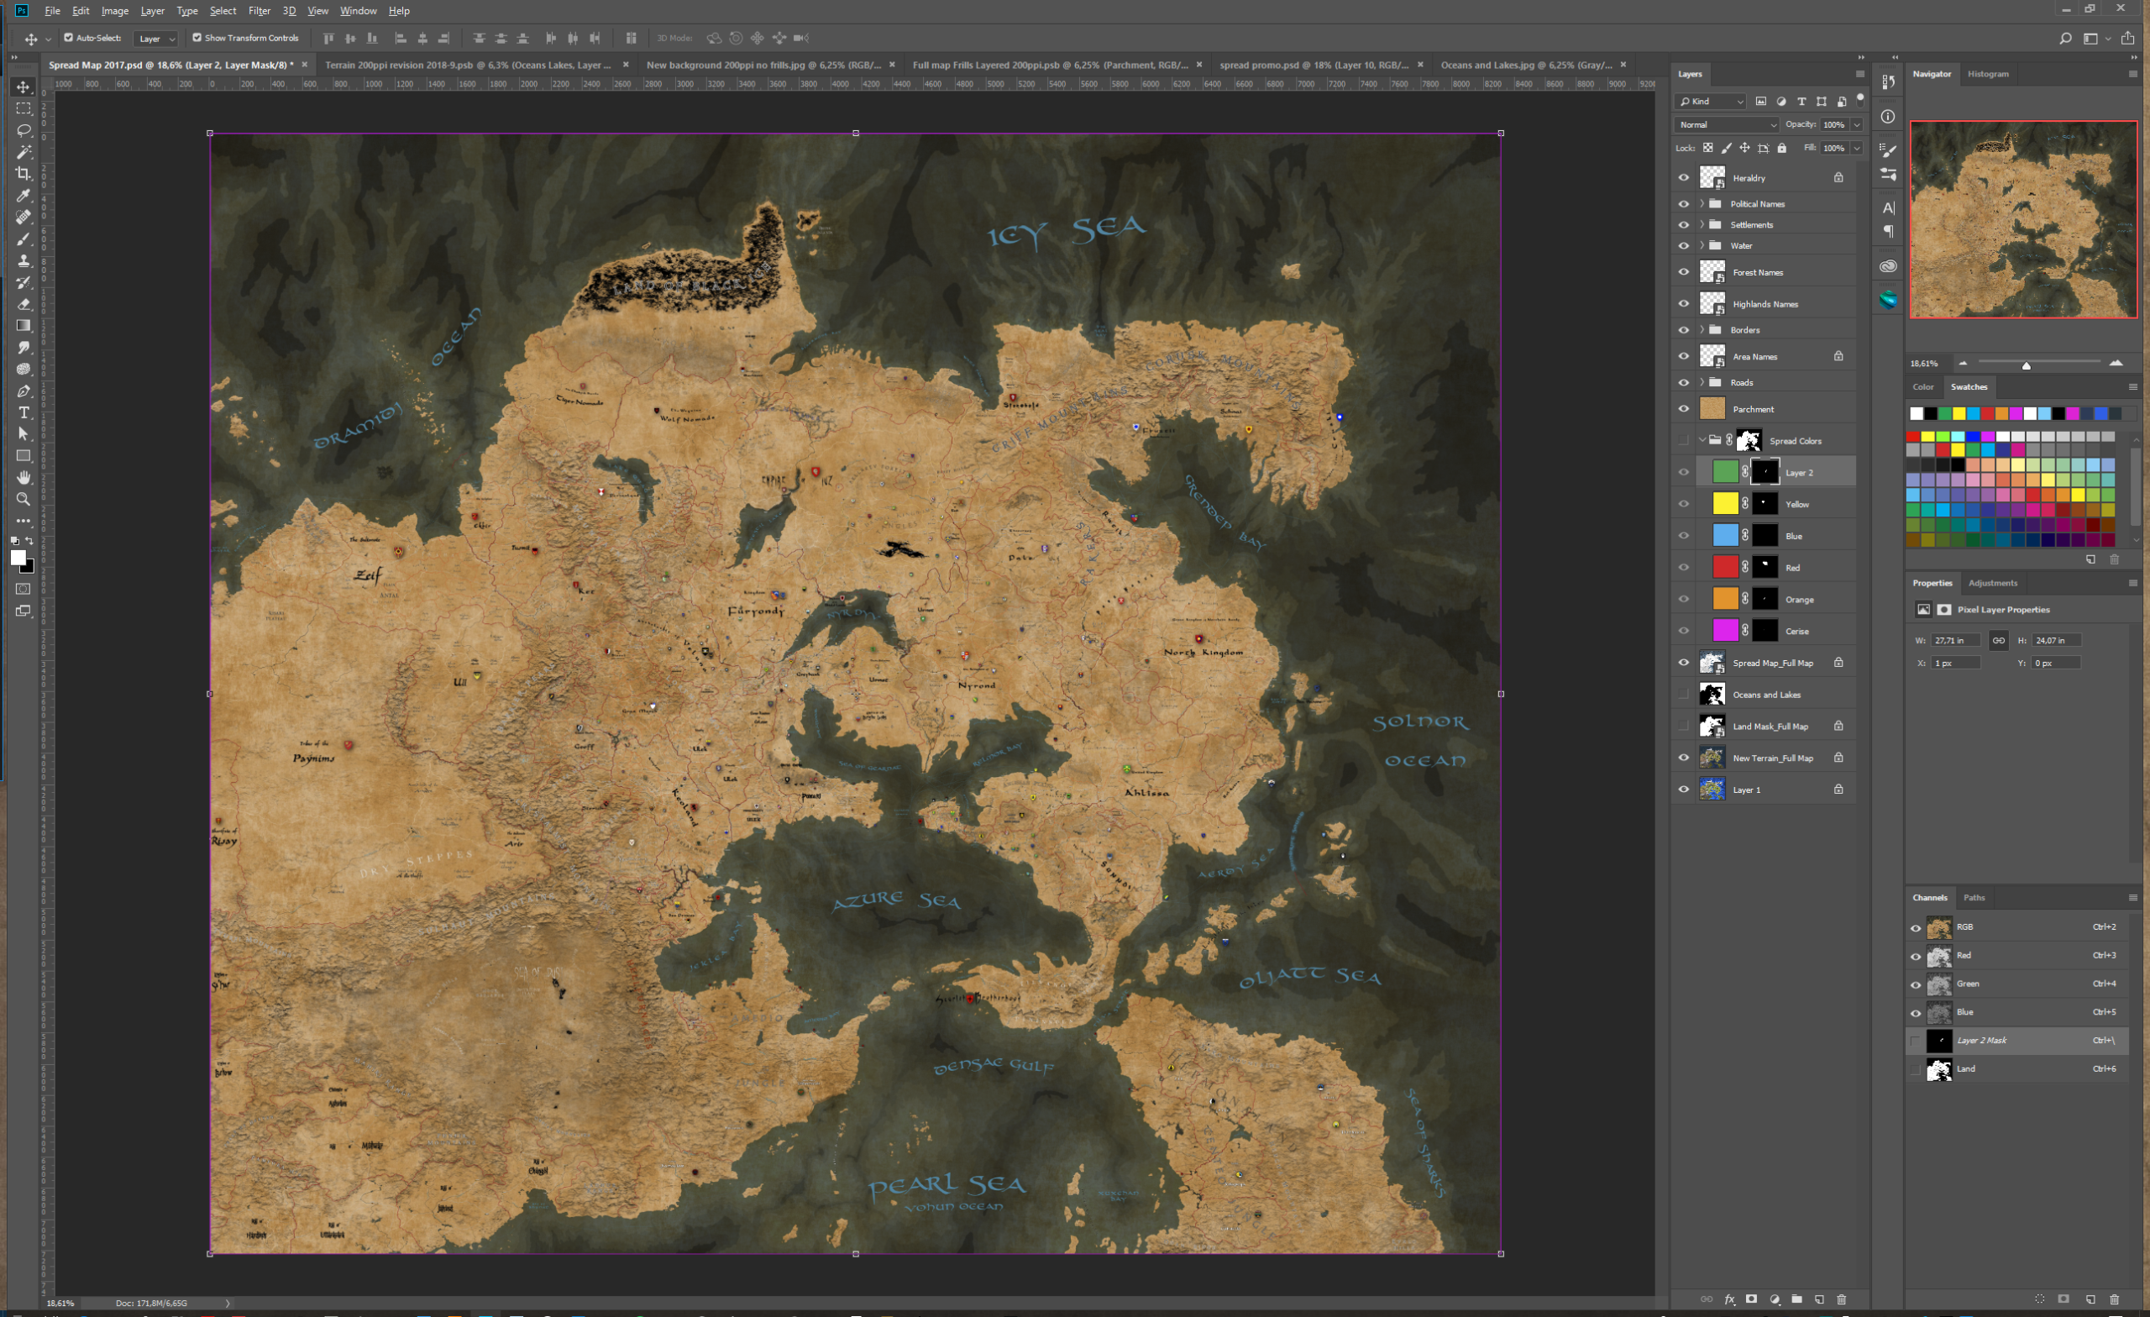Hide the Heraldry layer

1684,178
